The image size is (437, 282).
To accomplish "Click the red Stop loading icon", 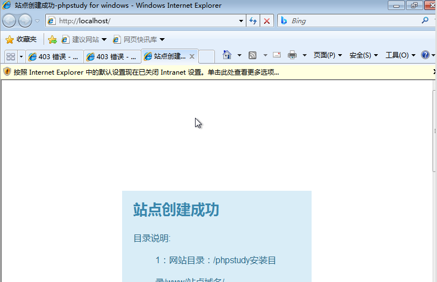I will point(267,21).
